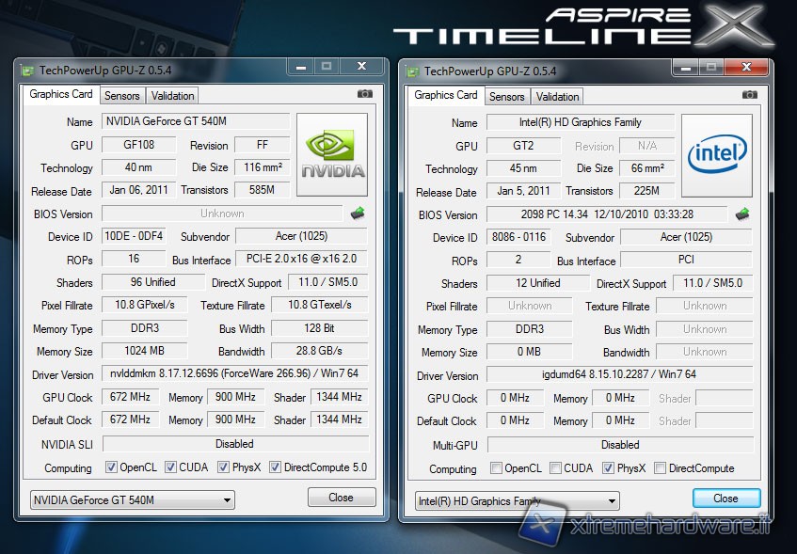This screenshot has height=554, width=797.
Task: Click the Intel vendor logo
Action: [717, 156]
